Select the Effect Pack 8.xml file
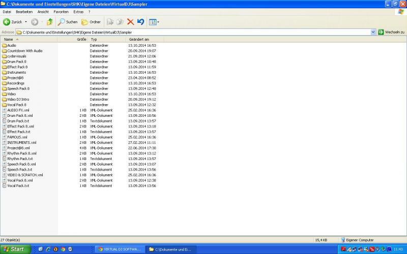407x254 pixels. tap(18, 126)
